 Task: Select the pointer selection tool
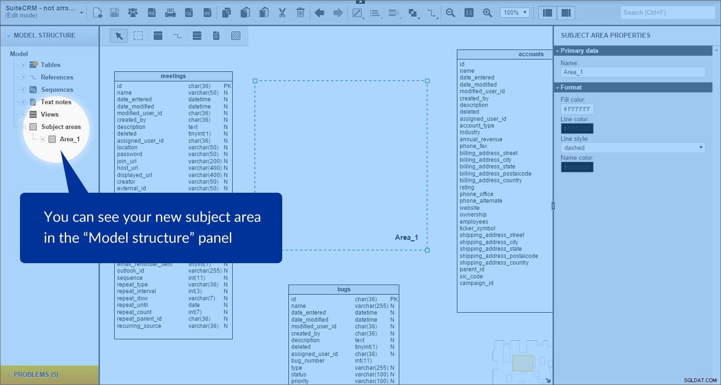[119, 36]
